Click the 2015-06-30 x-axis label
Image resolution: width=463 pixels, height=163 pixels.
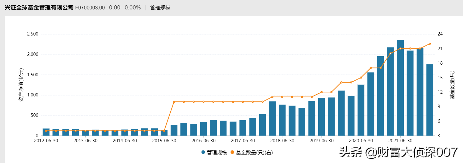tap(164, 140)
